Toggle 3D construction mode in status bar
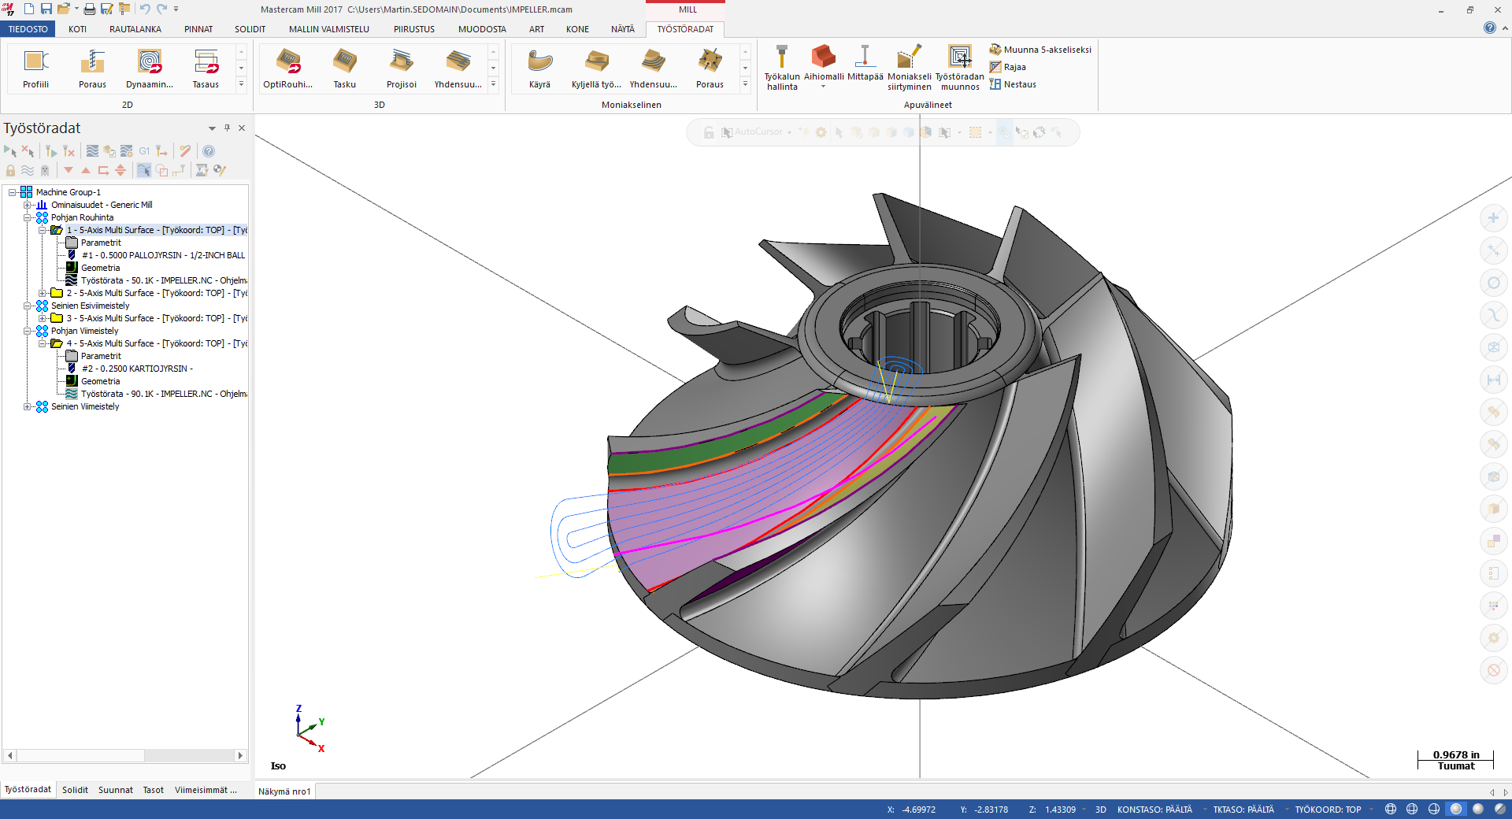This screenshot has width=1512, height=819. [x=1100, y=810]
